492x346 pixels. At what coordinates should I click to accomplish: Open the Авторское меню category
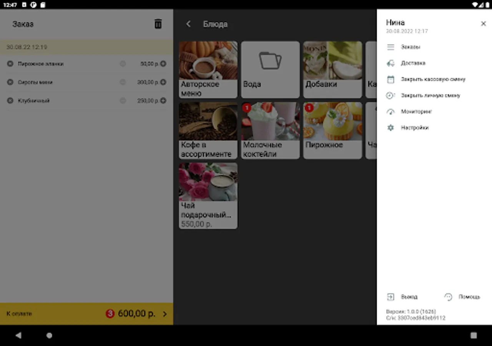tap(208, 70)
